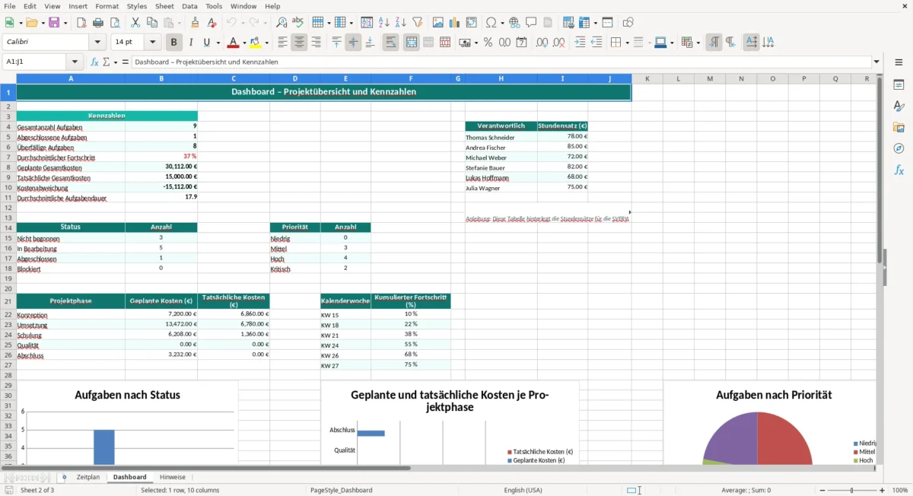Clear direct formatting
The image size is (913, 496).
pos(212,23)
